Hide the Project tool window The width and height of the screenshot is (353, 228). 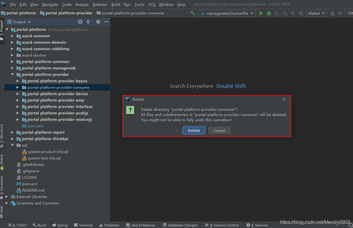coord(106,22)
